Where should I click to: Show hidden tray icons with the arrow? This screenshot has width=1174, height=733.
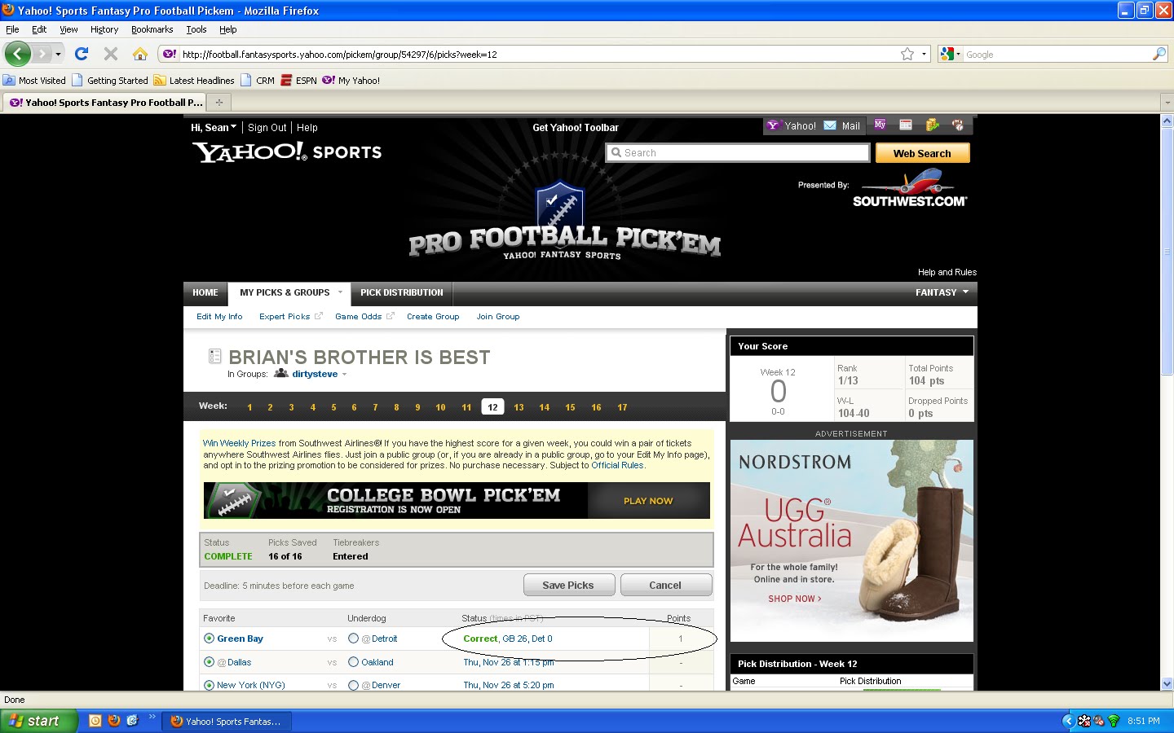1069,721
